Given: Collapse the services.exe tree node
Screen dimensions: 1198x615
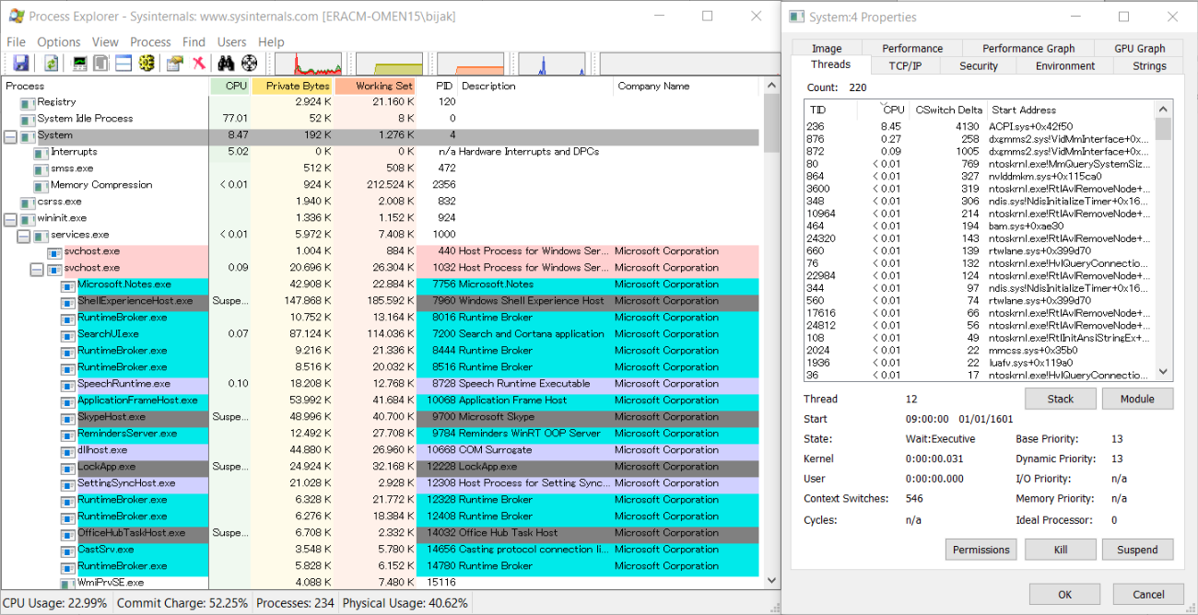Looking at the screenshot, I should coord(23,235).
